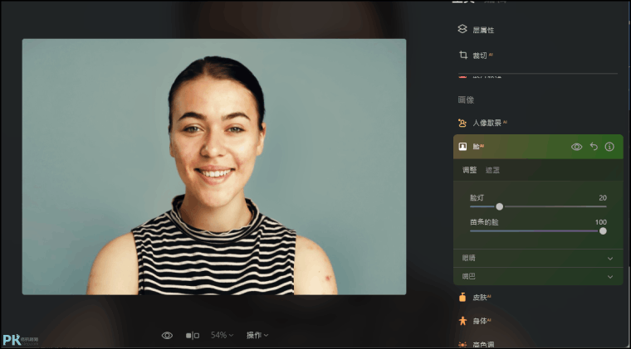The image size is (631, 349).
Task: Click the 脸灯 value 20
Action: point(603,197)
